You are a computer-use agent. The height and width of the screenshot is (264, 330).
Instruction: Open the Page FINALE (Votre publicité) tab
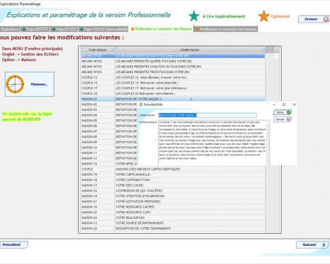tap(103, 29)
